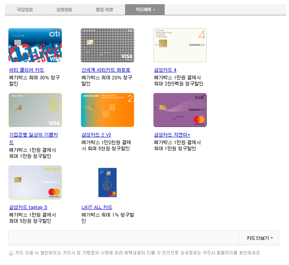Click text '최대 2천5백원 청구할인'
289x265 pixels.
[x=179, y=84]
